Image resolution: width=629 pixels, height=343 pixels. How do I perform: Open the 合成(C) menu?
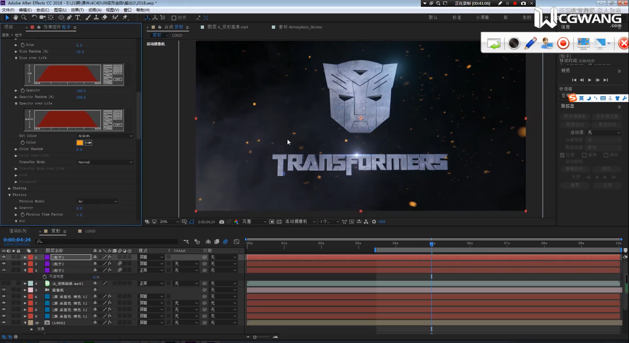(x=43, y=10)
